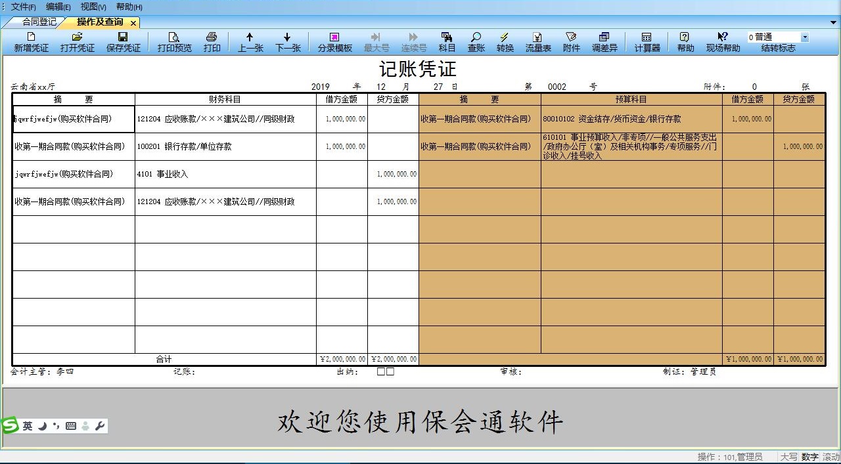Open the 科目 subject lookup tool
The image size is (841, 464).
[x=447, y=41]
